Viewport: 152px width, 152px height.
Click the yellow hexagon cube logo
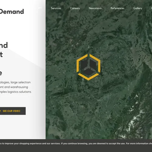[x=88, y=67]
